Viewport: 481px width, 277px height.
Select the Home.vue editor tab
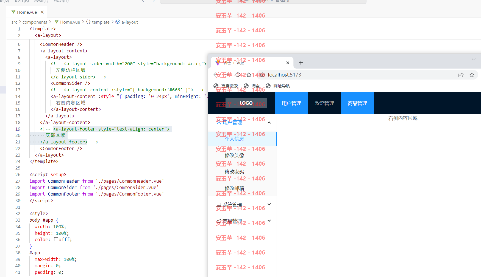[x=27, y=12]
